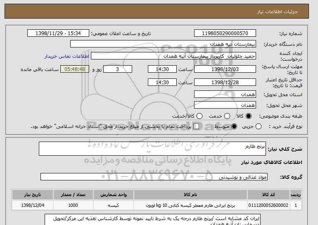This screenshot has width=318, height=225.
Task: Click the general description box برنج طارم
Action: click(x=152, y=149)
